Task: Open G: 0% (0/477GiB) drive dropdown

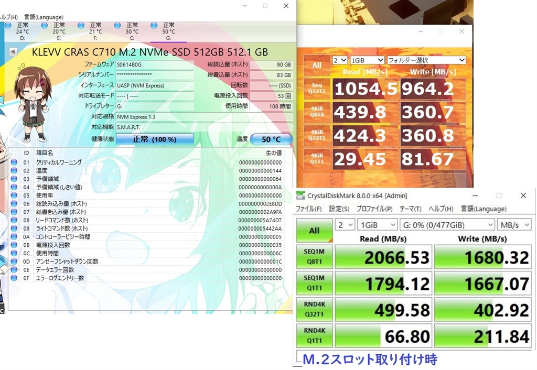Action: coord(447,225)
